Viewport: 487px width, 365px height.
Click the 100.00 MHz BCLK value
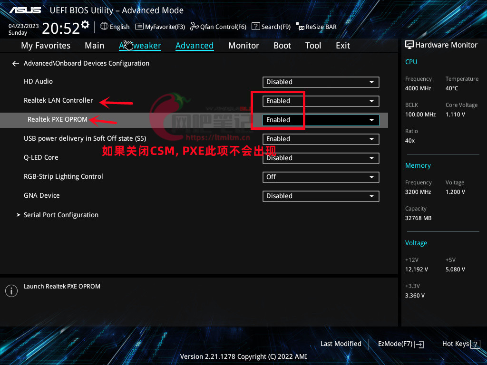pyautogui.click(x=420, y=115)
